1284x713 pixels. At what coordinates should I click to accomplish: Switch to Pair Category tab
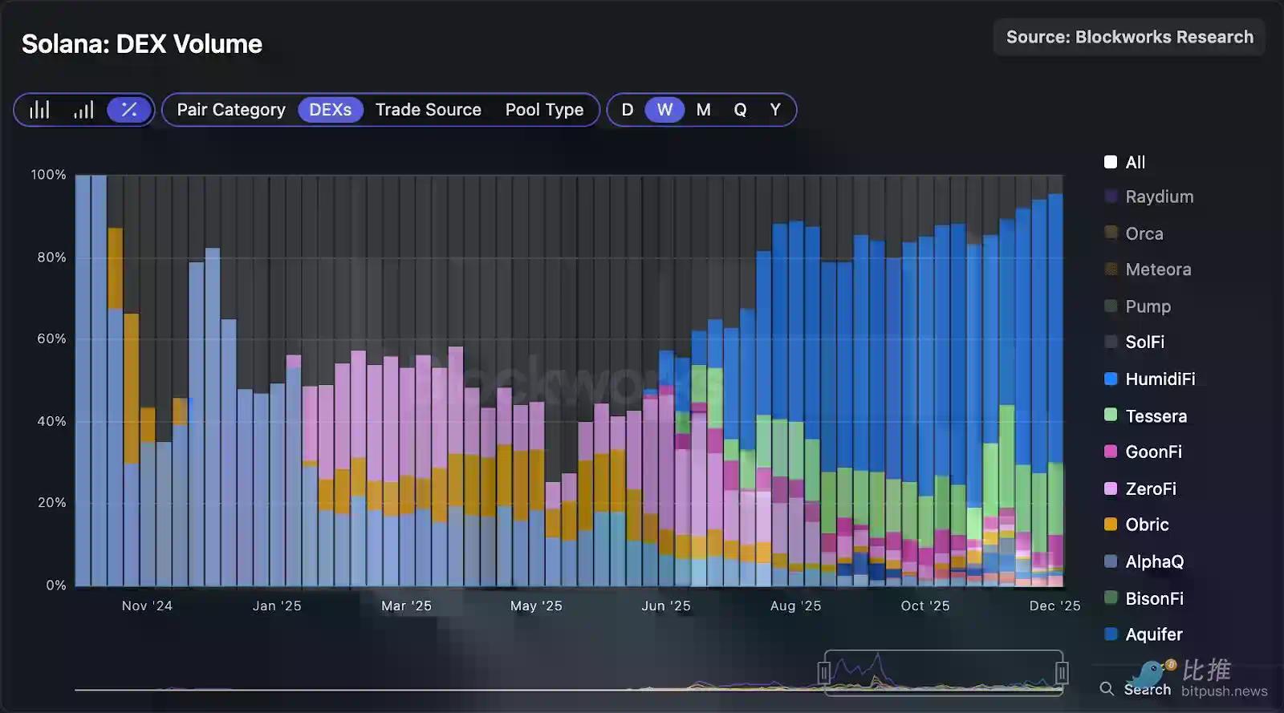coord(231,110)
